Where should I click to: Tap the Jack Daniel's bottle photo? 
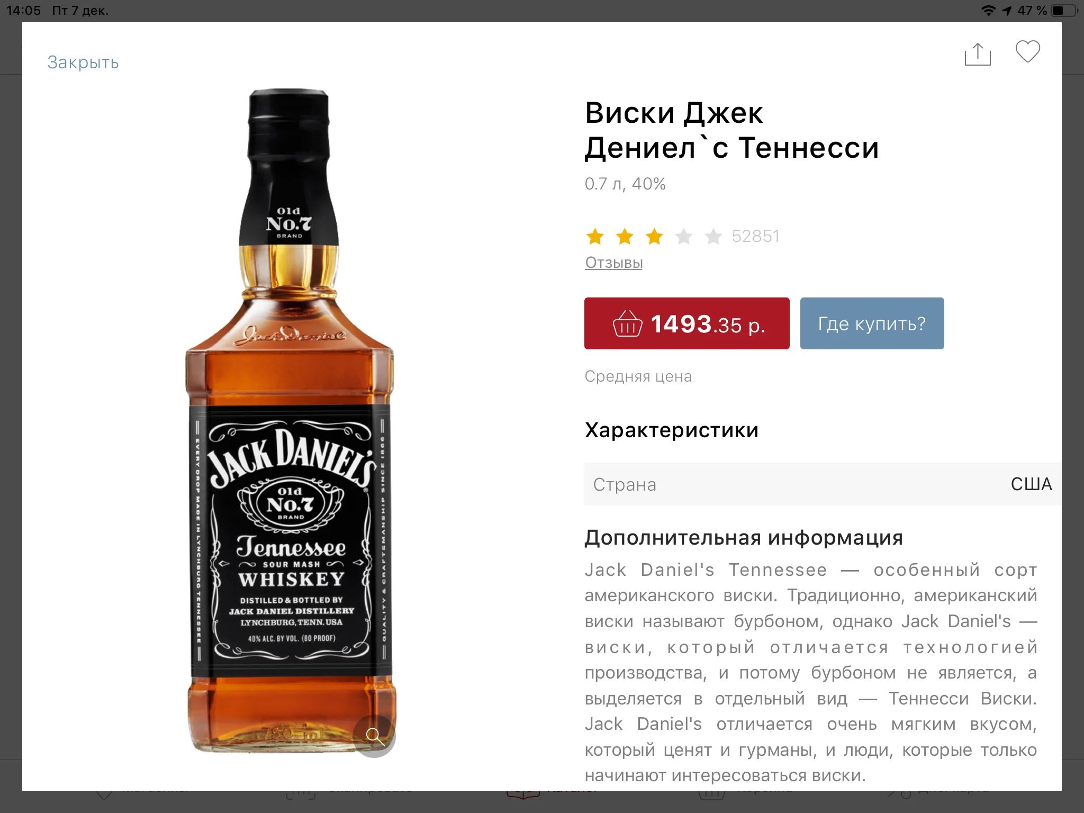point(290,421)
